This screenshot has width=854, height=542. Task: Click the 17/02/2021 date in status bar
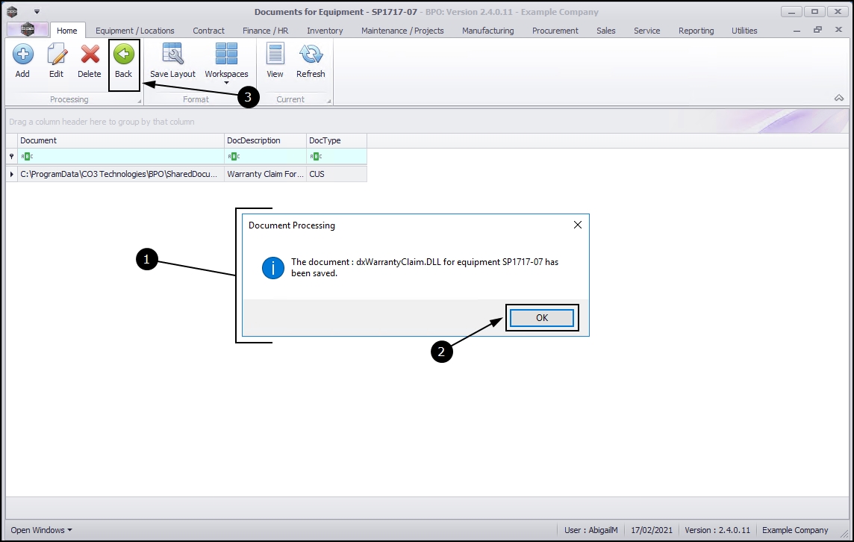pos(652,530)
